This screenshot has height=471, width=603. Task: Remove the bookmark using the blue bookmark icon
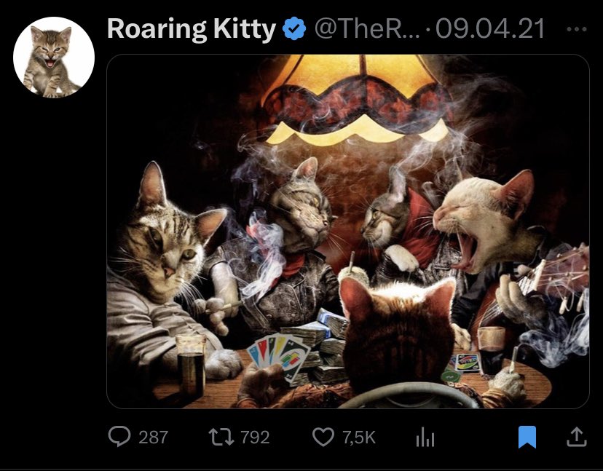[x=527, y=437]
